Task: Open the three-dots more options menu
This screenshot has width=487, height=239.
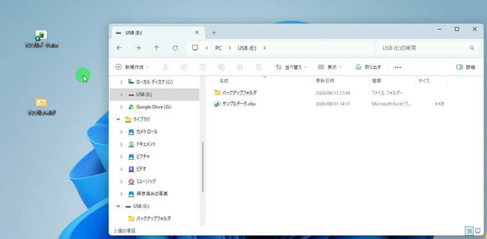Action: click(398, 67)
